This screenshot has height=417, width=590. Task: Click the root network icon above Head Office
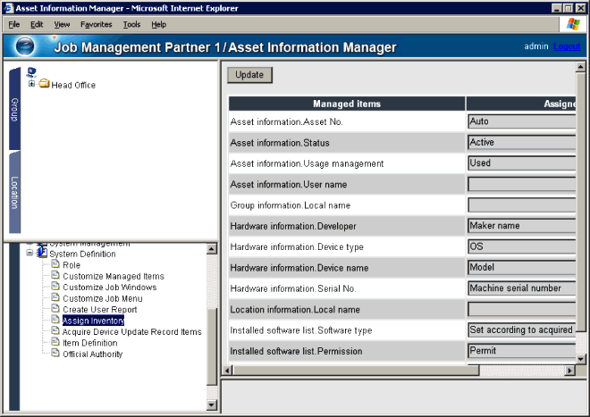point(33,72)
